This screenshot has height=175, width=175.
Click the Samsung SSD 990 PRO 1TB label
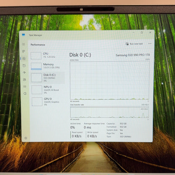click(x=133, y=55)
